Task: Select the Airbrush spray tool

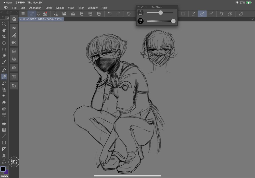Action: 4,90
